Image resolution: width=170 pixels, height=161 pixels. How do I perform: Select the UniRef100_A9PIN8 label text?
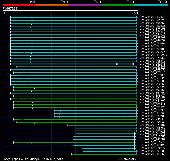tap(152, 49)
